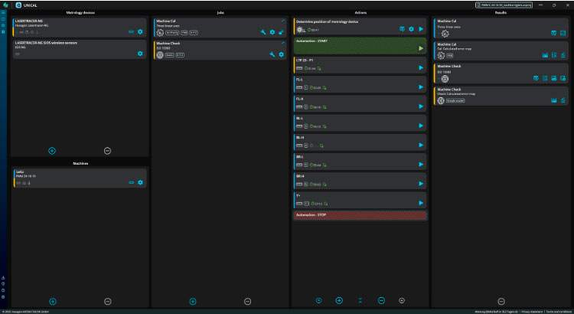Add a new metrology device
The image size is (574, 314).
pos(52,151)
